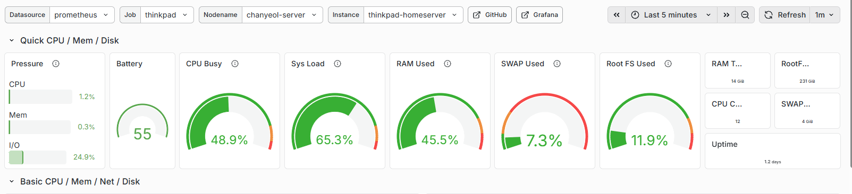852x194 pixels.
Task: Click the 11.9% Root FS Used value
Action: tap(649, 140)
